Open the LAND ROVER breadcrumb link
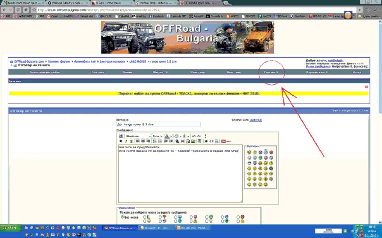The height and width of the screenshot is (238, 382). [x=138, y=61]
